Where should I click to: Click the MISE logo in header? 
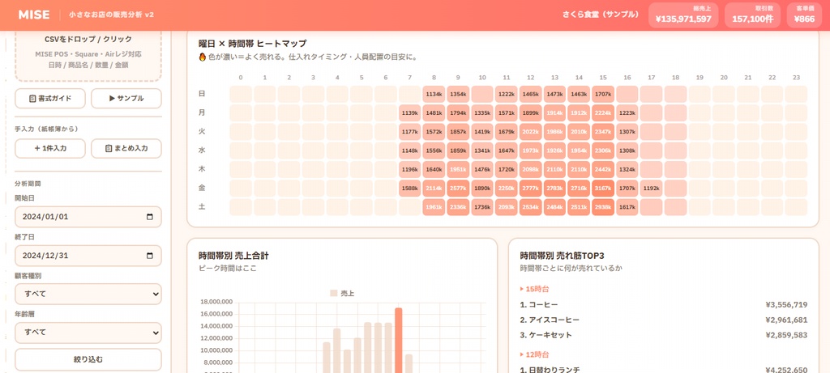pos(34,15)
